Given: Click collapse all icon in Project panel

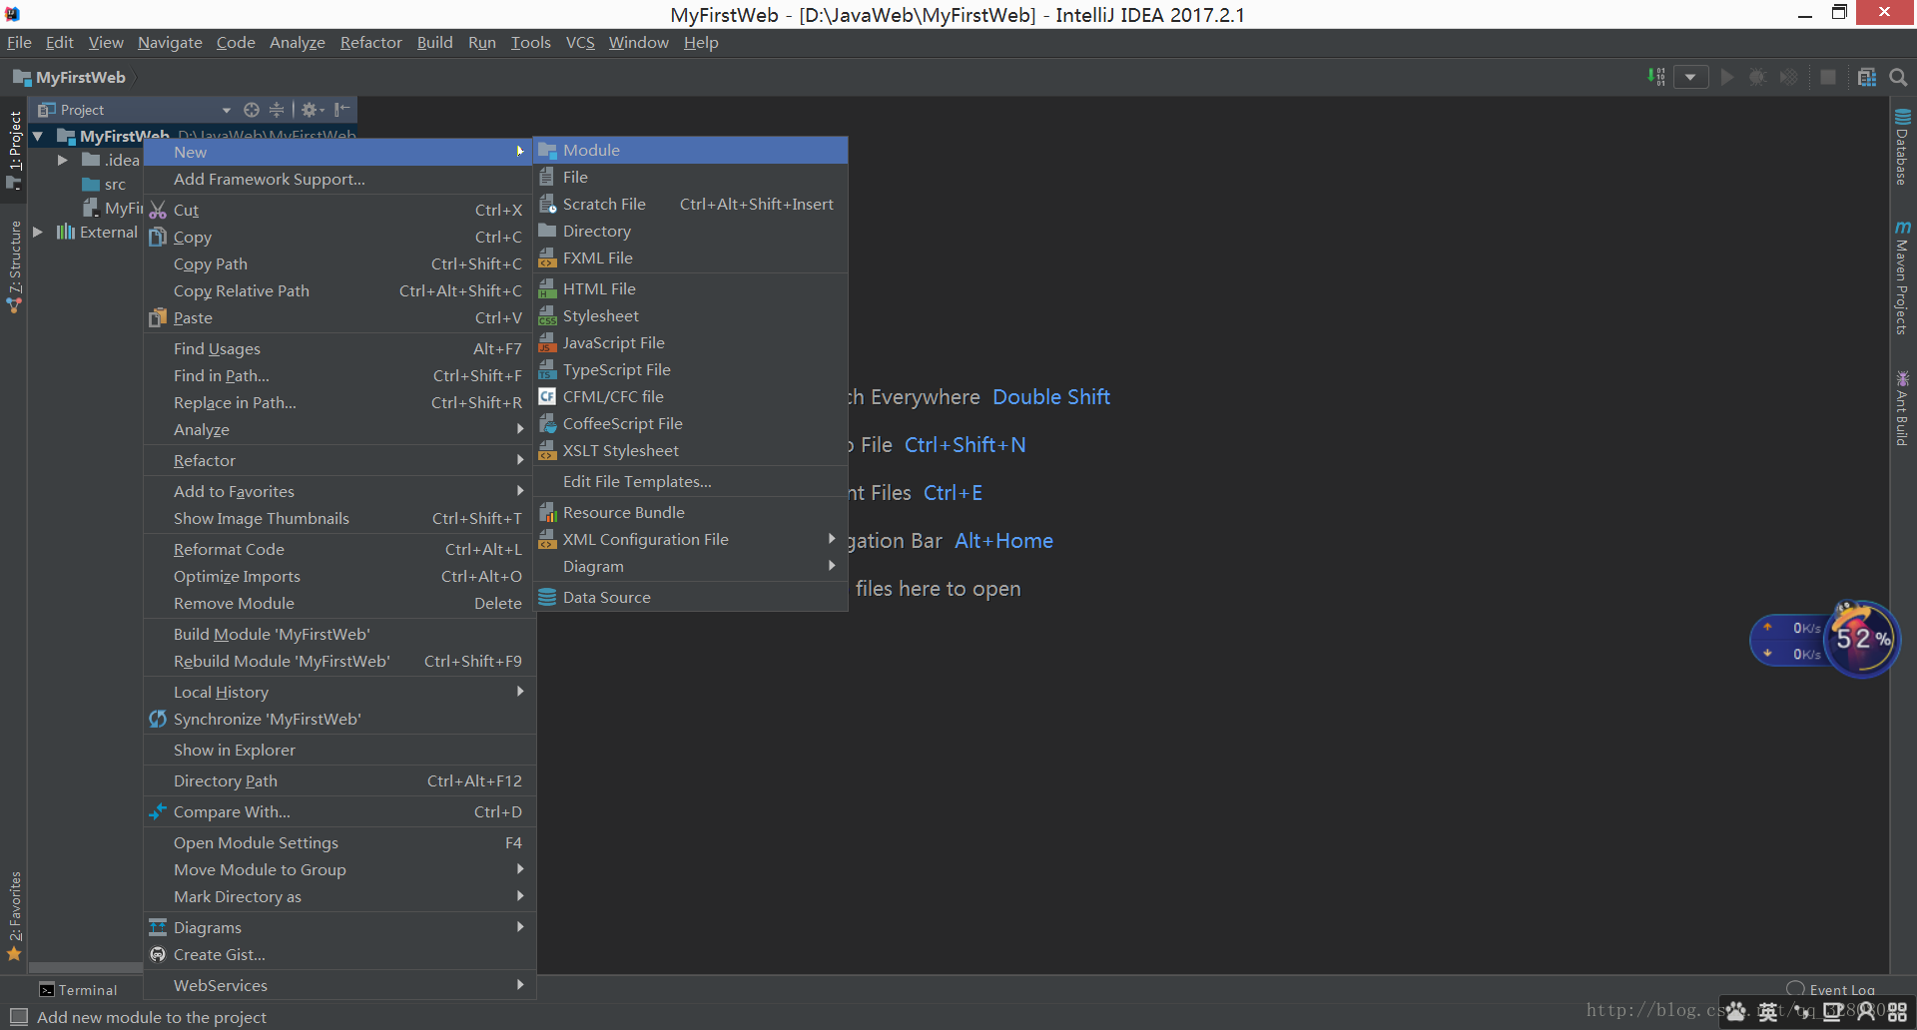Looking at the screenshot, I should point(277,110).
